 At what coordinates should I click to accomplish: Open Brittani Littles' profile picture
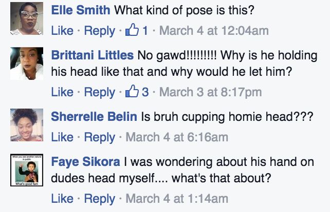[26, 64]
